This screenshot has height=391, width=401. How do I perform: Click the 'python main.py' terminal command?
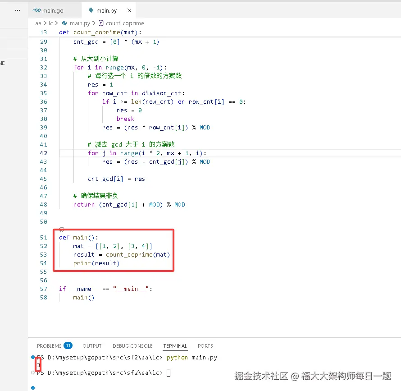click(192, 358)
